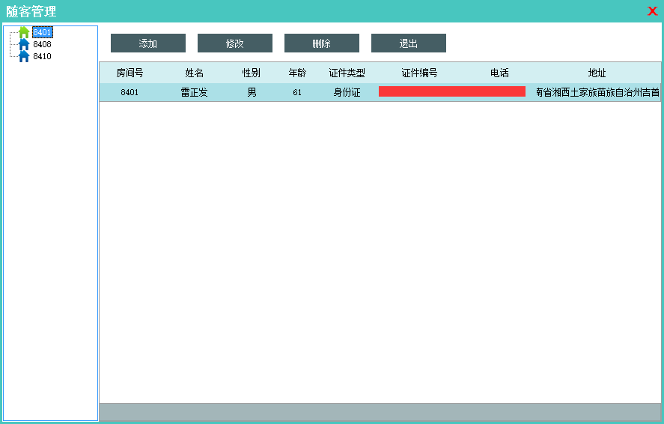Screen dimensions: 664x424
Task: Click the 性别 column header
Action: [251, 73]
